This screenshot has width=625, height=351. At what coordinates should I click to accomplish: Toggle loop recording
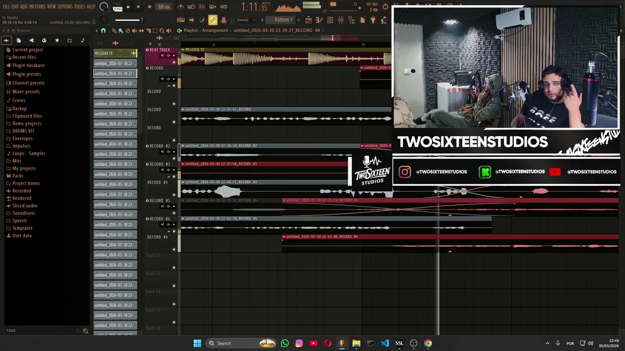[x=224, y=7]
